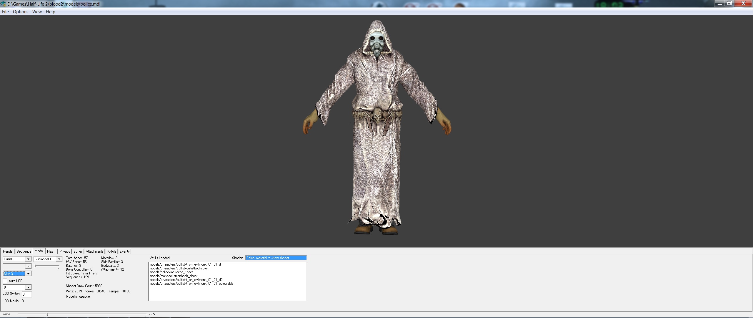The height and width of the screenshot is (318, 753).
Task: Open the Attachments tab
Action: click(x=94, y=251)
